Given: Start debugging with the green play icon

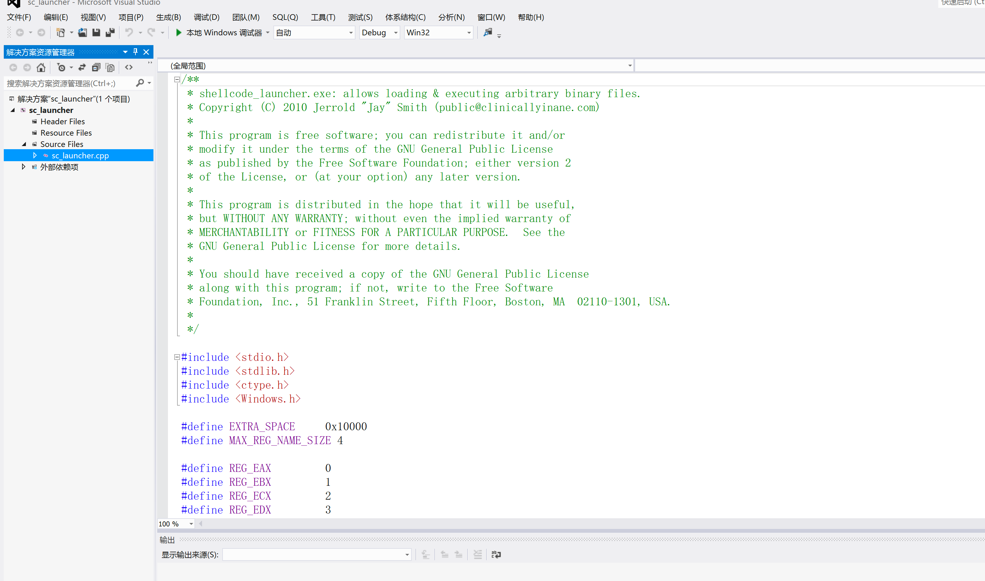Looking at the screenshot, I should (x=179, y=32).
